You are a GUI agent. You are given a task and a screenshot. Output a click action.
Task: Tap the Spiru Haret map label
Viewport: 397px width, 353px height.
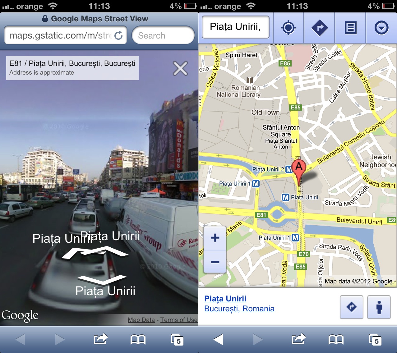click(x=242, y=55)
